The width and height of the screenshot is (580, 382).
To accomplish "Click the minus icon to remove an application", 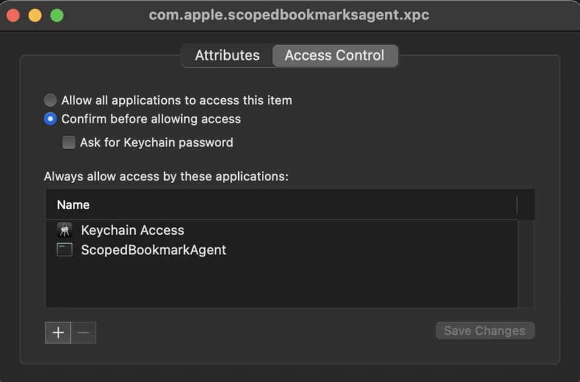I will (x=84, y=332).
